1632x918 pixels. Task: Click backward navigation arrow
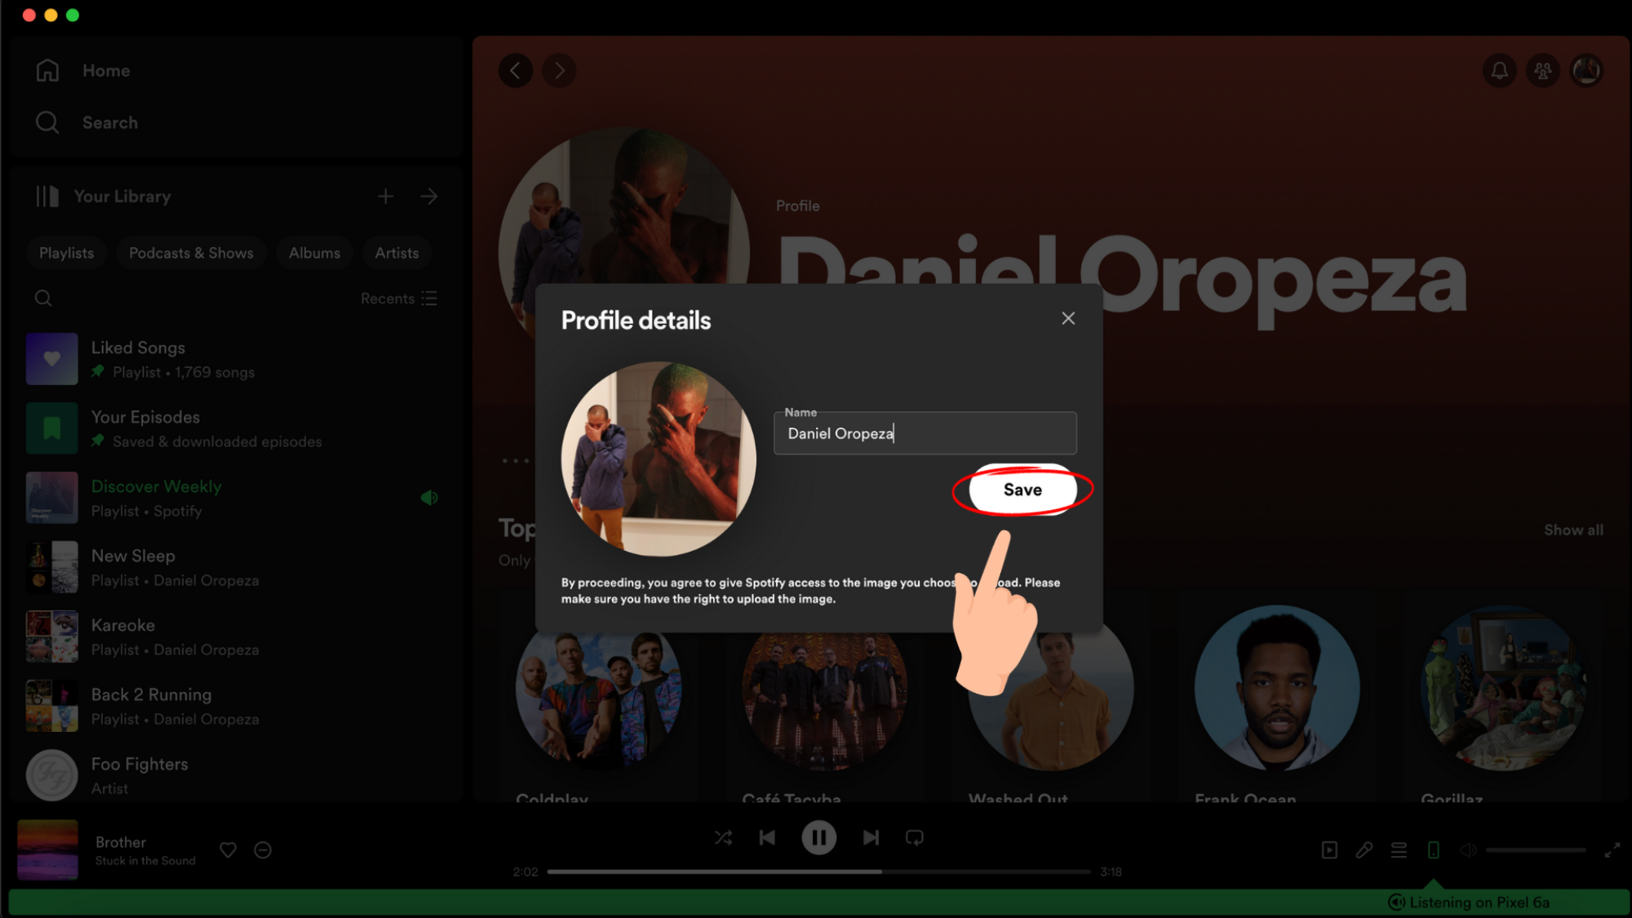(516, 69)
